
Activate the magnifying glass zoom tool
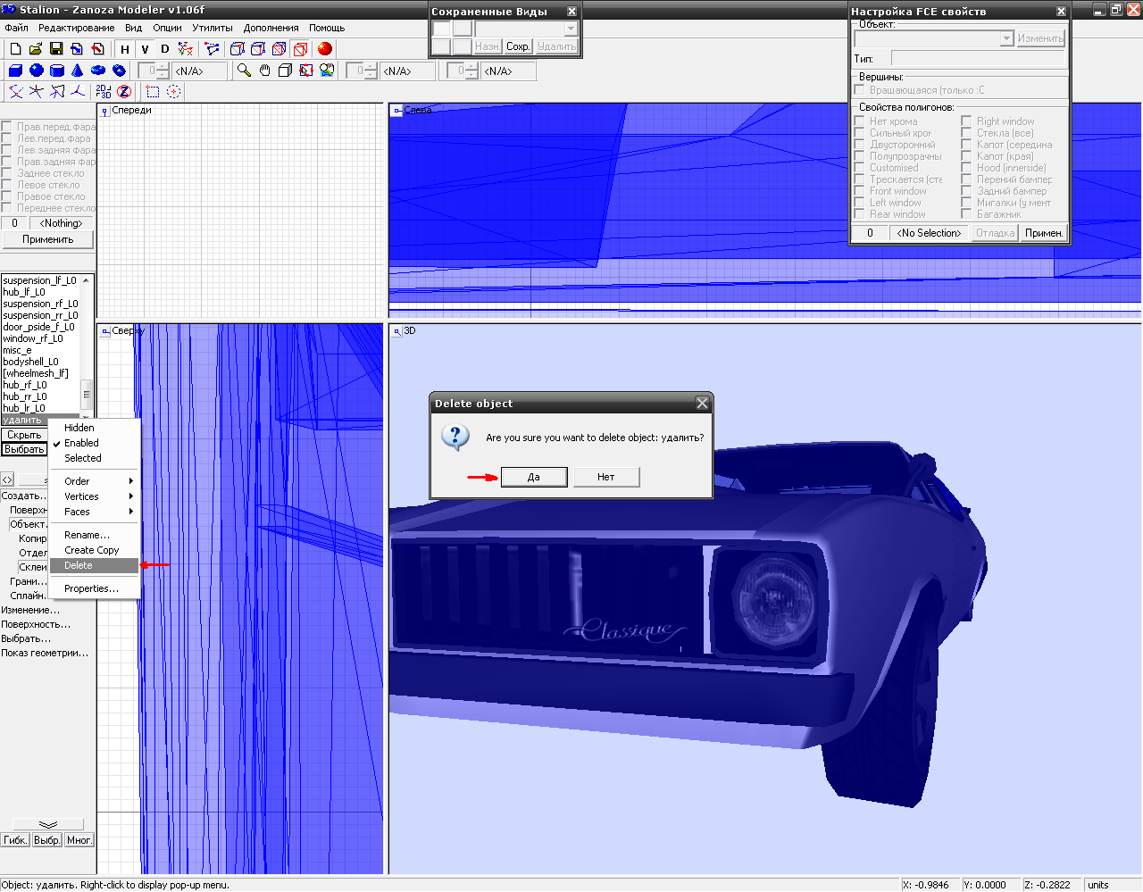point(244,71)
